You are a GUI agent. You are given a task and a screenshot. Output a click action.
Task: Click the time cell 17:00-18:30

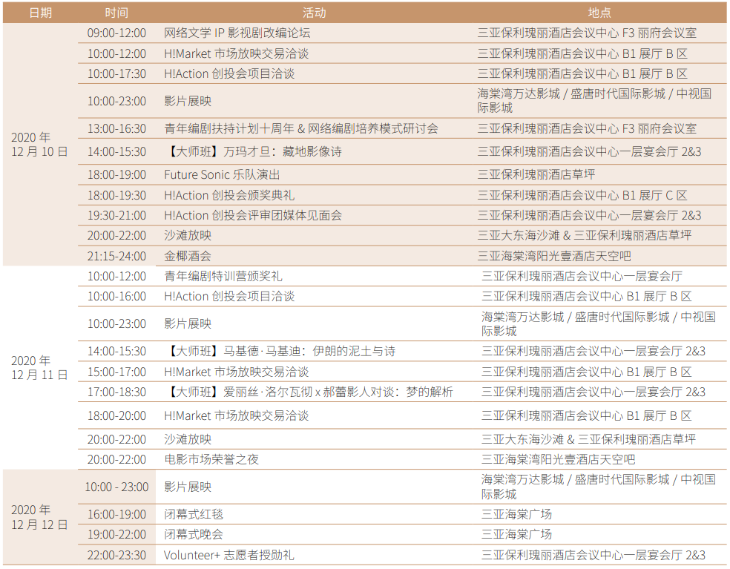click(x=117, y=392)
